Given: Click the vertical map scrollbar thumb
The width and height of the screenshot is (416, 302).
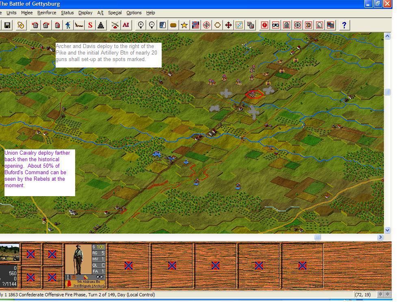Looking at the screenshot, I should click(x=387, y=92).
